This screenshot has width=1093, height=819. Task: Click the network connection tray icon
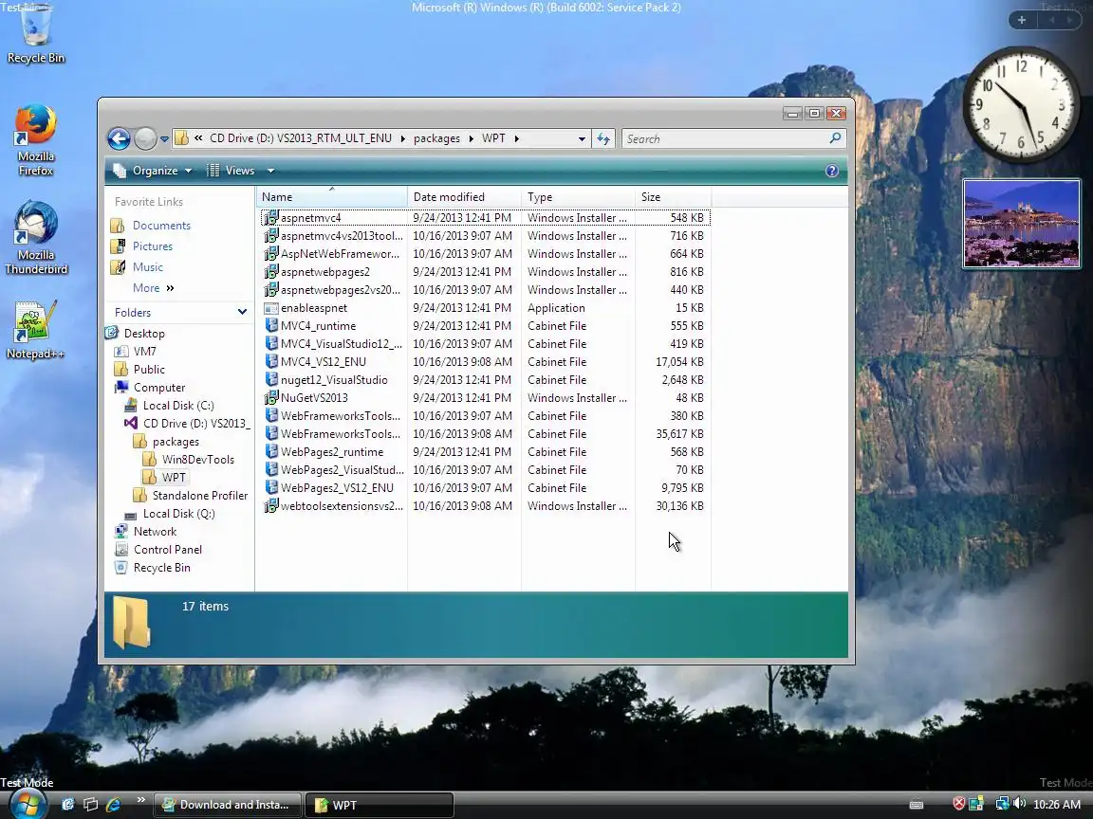[1002, 804]
